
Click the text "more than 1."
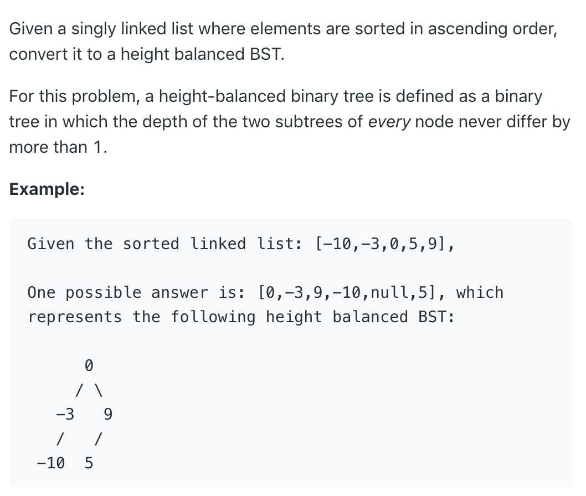coord(58,147)
